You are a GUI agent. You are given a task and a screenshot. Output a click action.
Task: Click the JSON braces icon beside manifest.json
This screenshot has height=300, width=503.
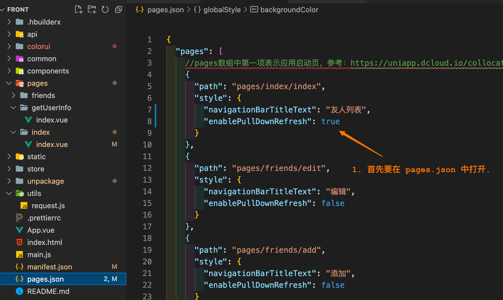pos(19,267)
